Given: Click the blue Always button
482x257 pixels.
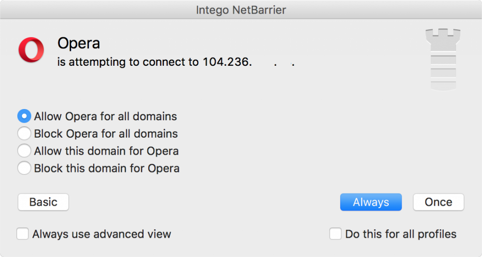Looking at the screenshot, I should (x=371, y=202).
